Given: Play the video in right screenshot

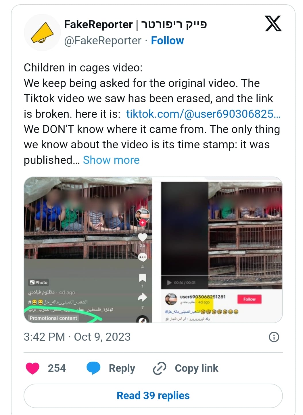Looking at the screenshot, I should tap(170, 283).
